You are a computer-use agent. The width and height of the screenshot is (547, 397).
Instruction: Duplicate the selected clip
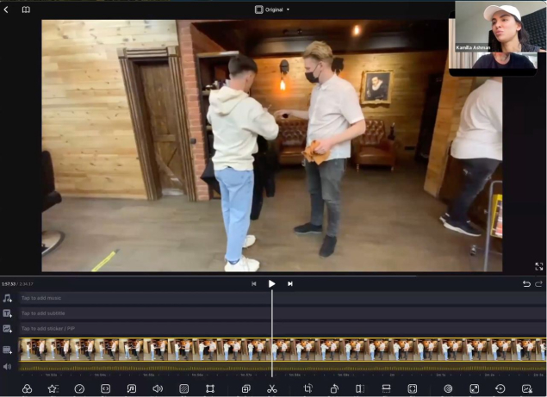click(246, 389)
